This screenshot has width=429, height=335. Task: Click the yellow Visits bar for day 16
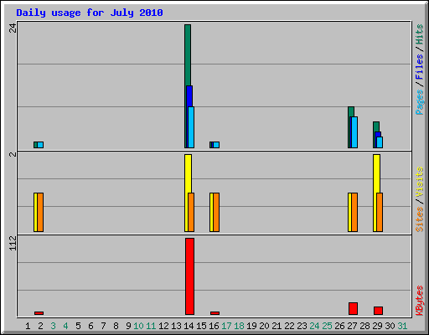(211, 212)
